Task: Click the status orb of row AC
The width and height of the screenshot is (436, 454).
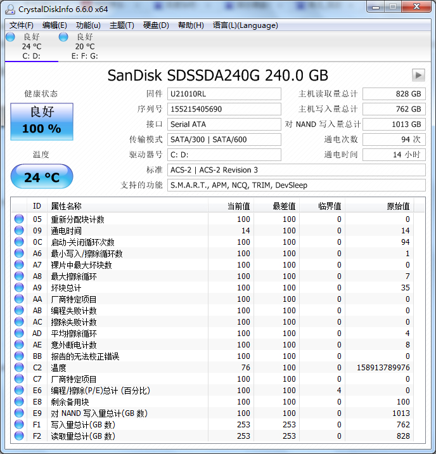Action: tap(19, 321)
